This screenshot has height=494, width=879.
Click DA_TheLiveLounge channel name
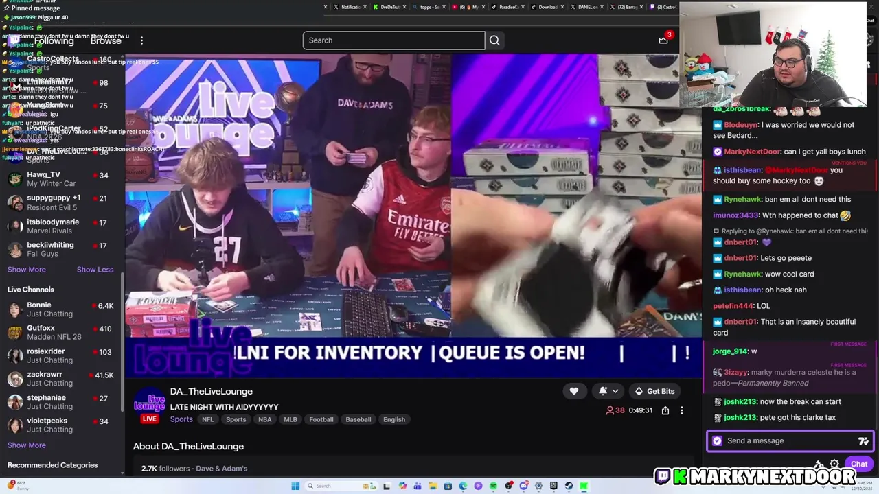click(212, 392)
